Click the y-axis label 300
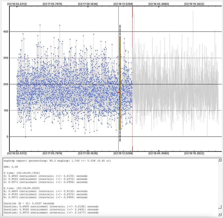Viewport: 223px width, 218px height. coord(6,58)
